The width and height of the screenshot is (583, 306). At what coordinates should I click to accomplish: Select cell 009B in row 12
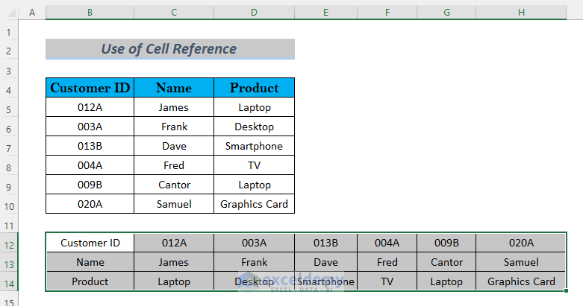(446, 243)
